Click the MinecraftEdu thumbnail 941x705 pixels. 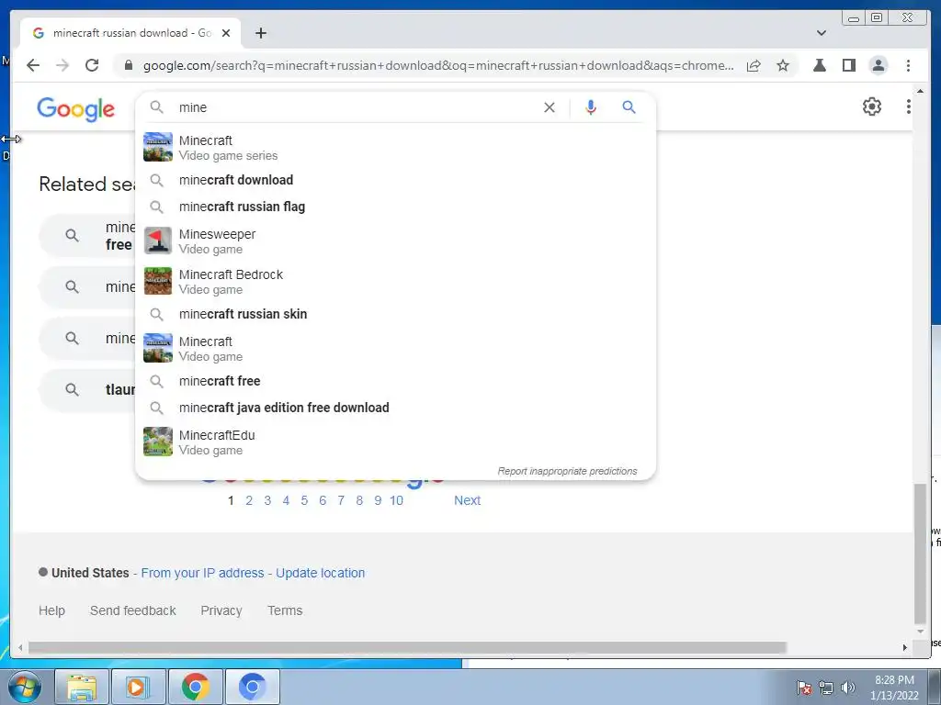158,442
